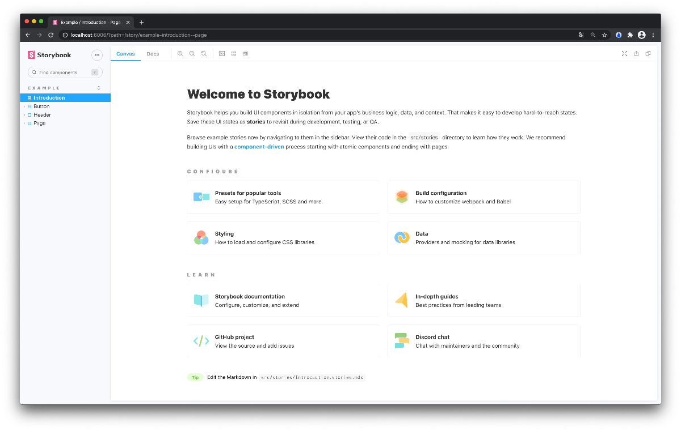Click the address bar zoom magnifier icon

pos(593,35)
